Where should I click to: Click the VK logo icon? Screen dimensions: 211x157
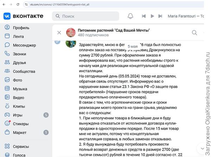point(7,16)
